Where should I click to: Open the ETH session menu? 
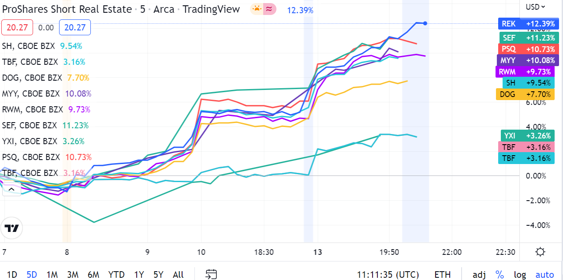[442, 274]
